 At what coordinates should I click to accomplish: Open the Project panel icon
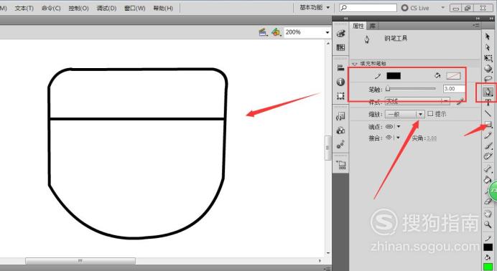[x=341, y=165]
